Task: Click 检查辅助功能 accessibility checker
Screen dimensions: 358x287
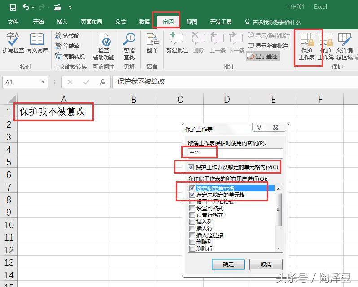Action: (104, 46)
